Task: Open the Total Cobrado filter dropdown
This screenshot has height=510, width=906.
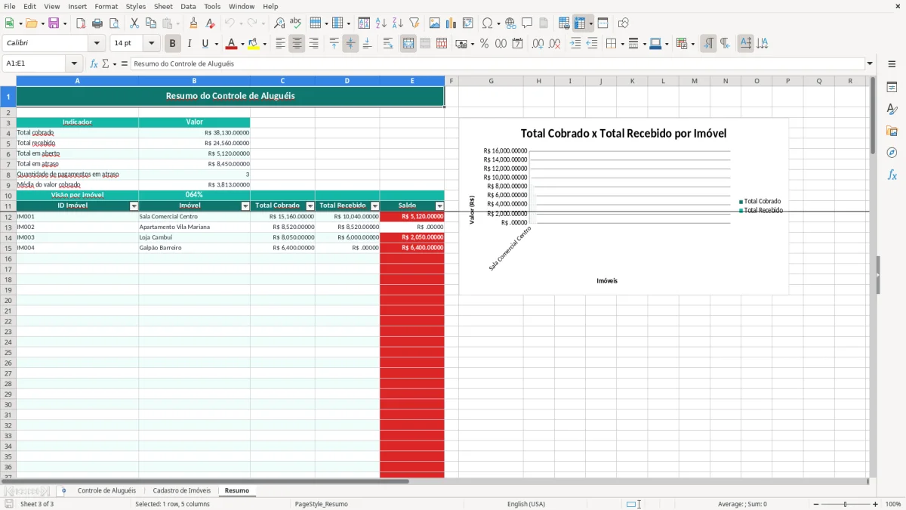Action: 310,206
